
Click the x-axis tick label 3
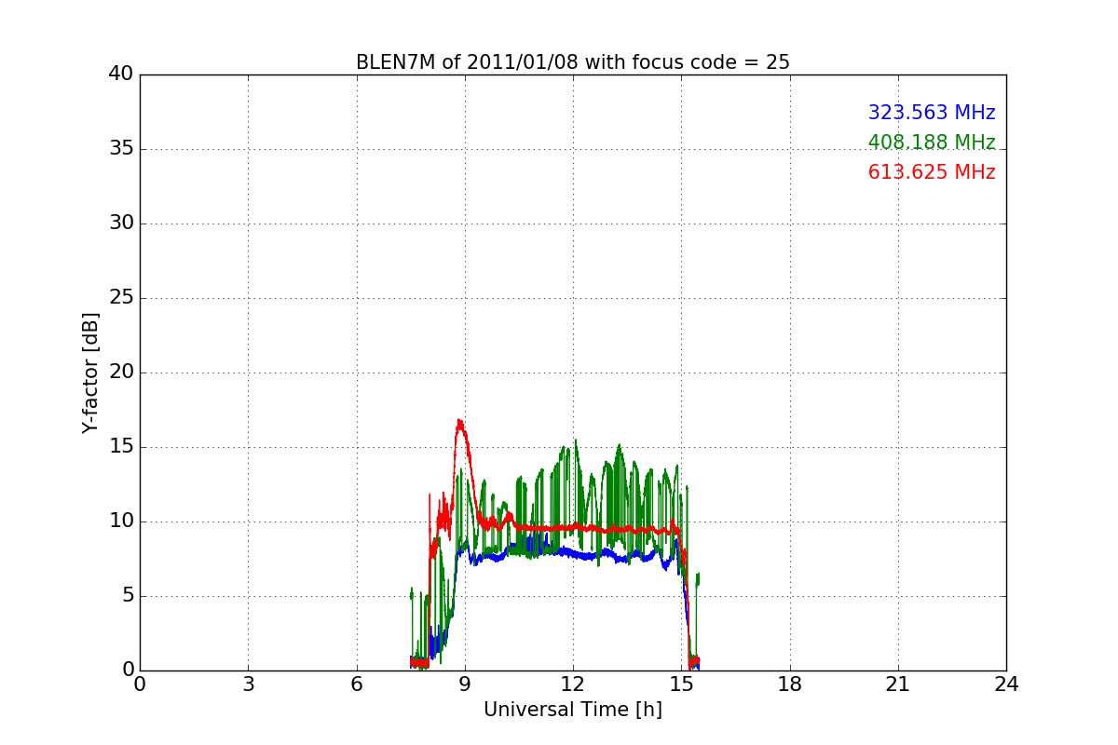(248, 684)
